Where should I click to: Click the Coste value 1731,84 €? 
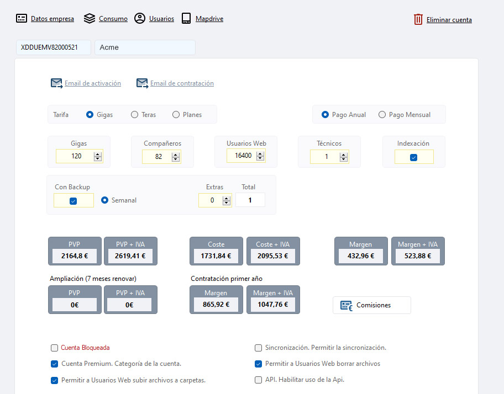216,256
